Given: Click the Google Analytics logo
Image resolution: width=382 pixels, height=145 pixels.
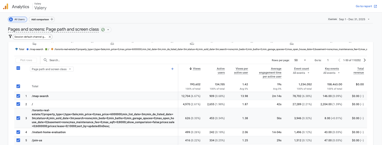Looking at the screenshot, I should 6,6.
